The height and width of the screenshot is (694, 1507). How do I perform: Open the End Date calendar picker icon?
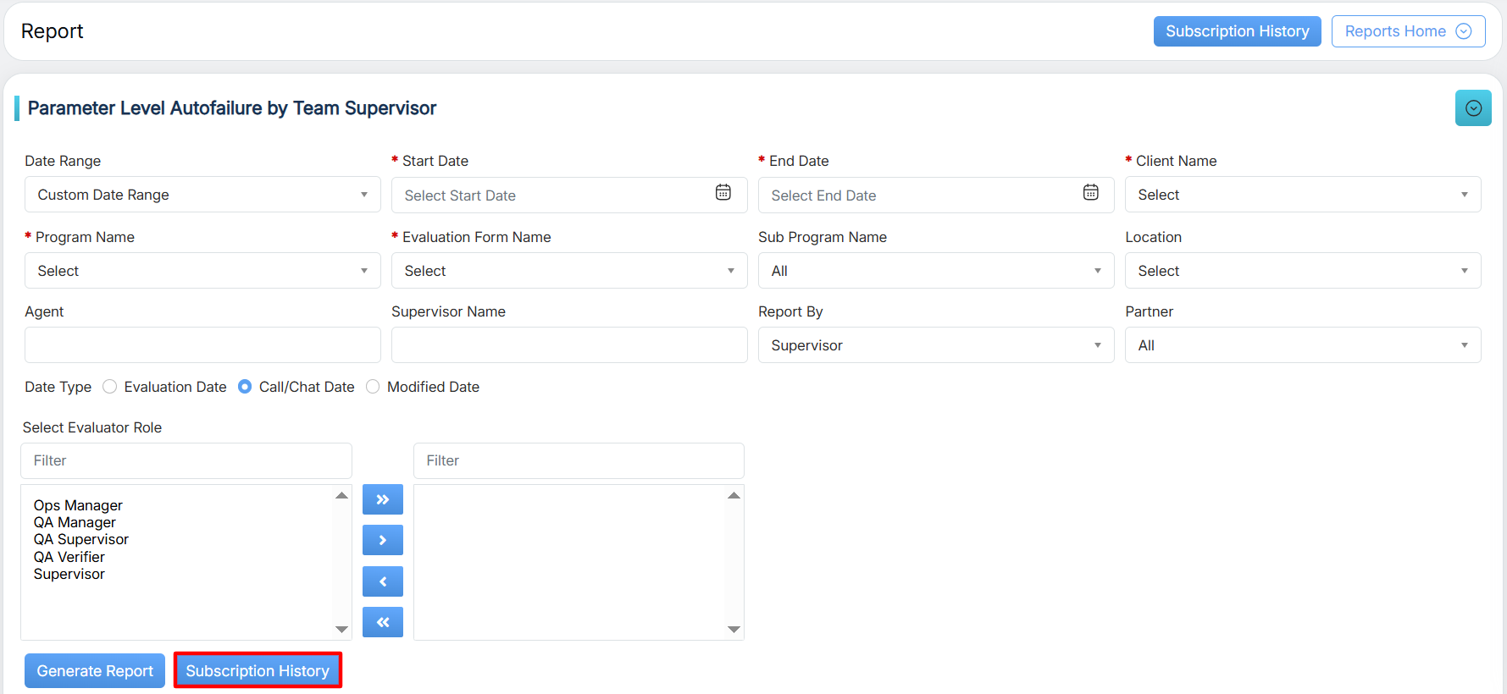pyautogui.click(x=1090, y=193)
